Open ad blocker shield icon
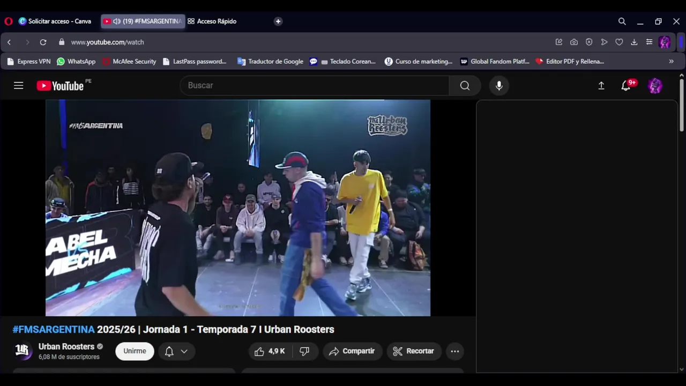 (x=589, y=42)
